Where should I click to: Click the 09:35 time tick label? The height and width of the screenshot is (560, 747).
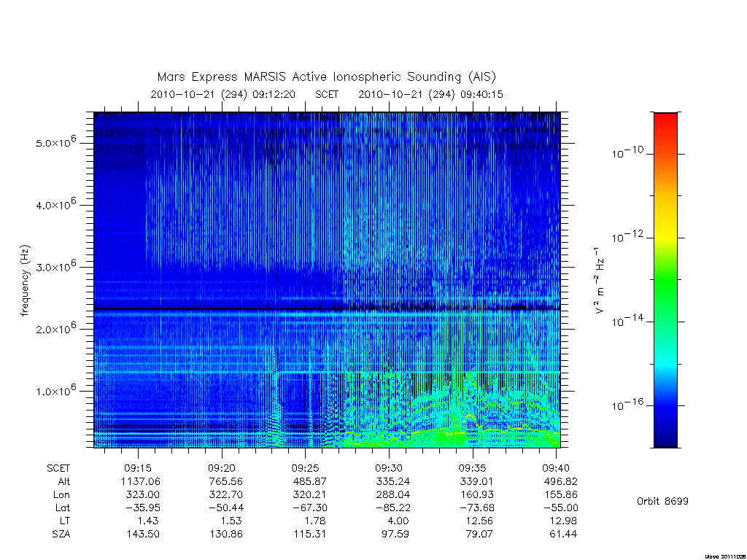pos(473,469)
